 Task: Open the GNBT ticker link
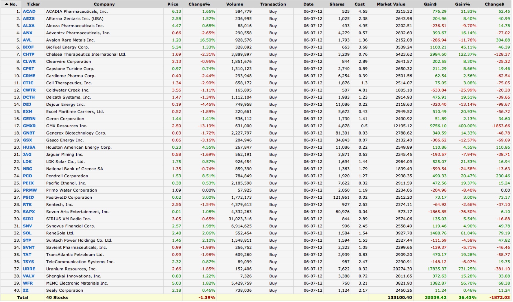tap(29, 133)
